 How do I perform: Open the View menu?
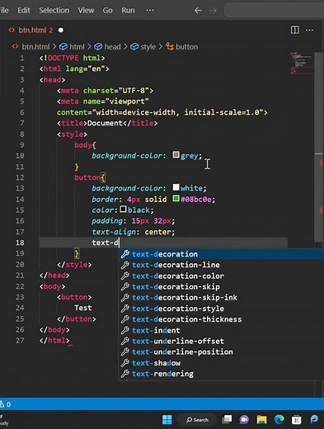click(x=86, y=11)
